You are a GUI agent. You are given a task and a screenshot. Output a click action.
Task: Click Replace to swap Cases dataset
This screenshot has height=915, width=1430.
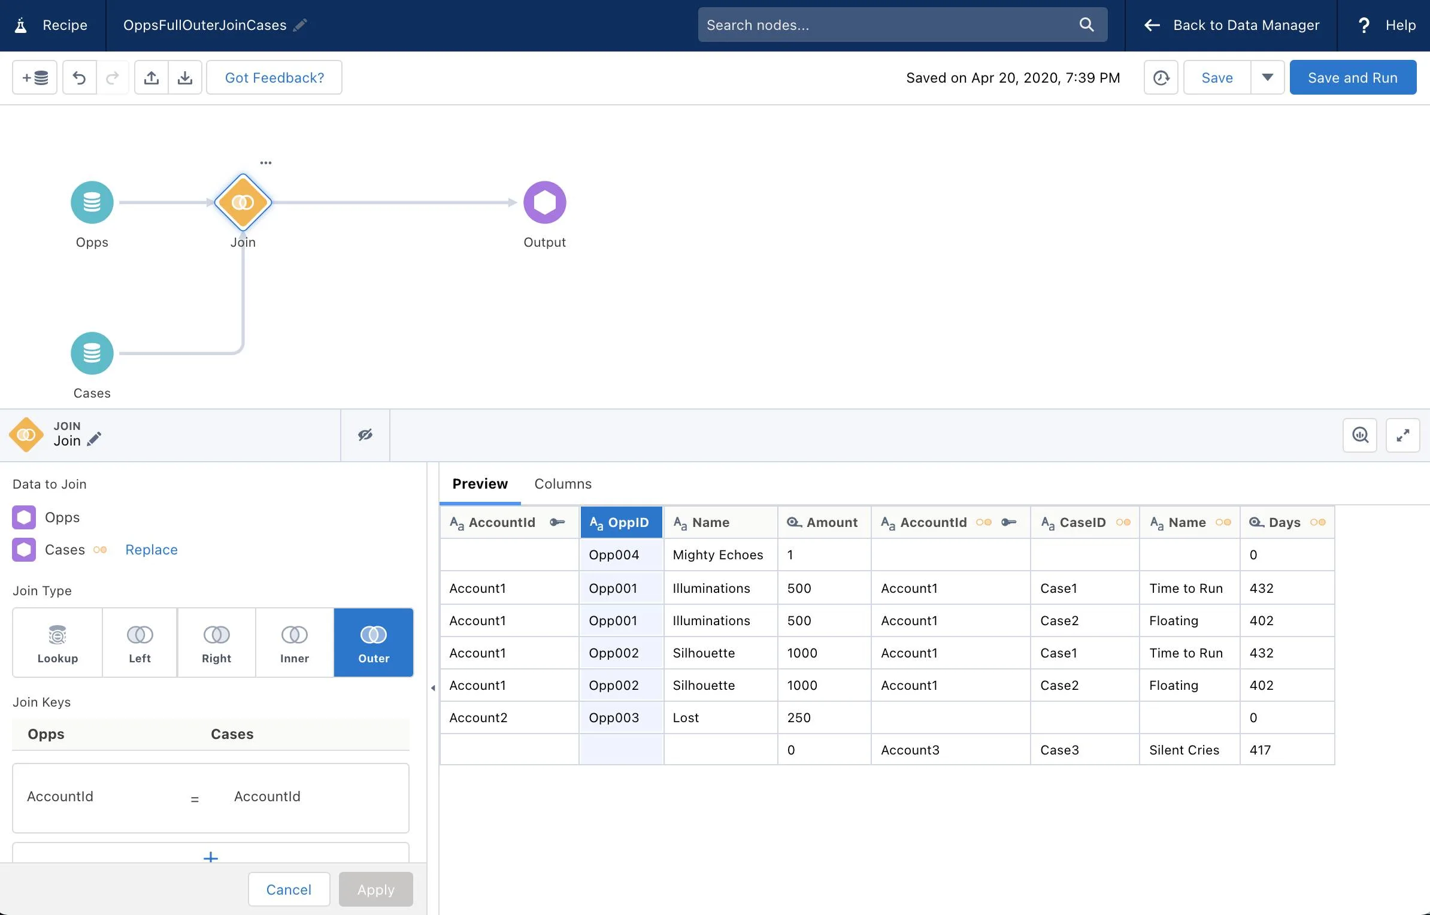151,549
